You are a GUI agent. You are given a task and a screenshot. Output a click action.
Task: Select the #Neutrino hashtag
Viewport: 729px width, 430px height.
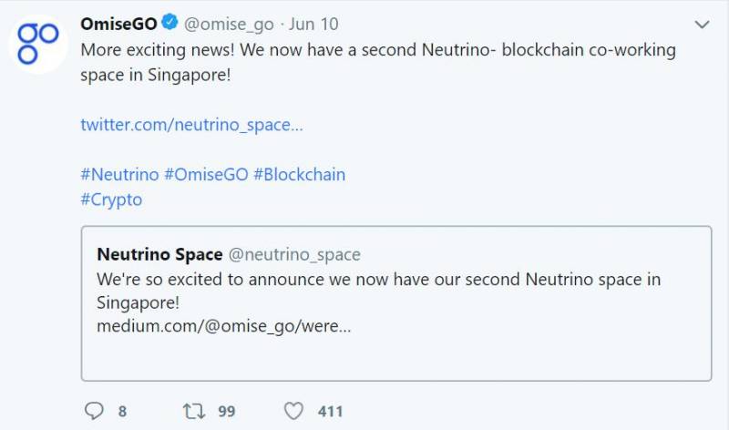point(119,174)
